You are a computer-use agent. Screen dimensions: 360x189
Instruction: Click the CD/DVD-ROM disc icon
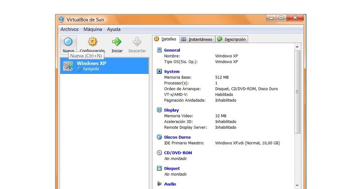tap(159, 152)
